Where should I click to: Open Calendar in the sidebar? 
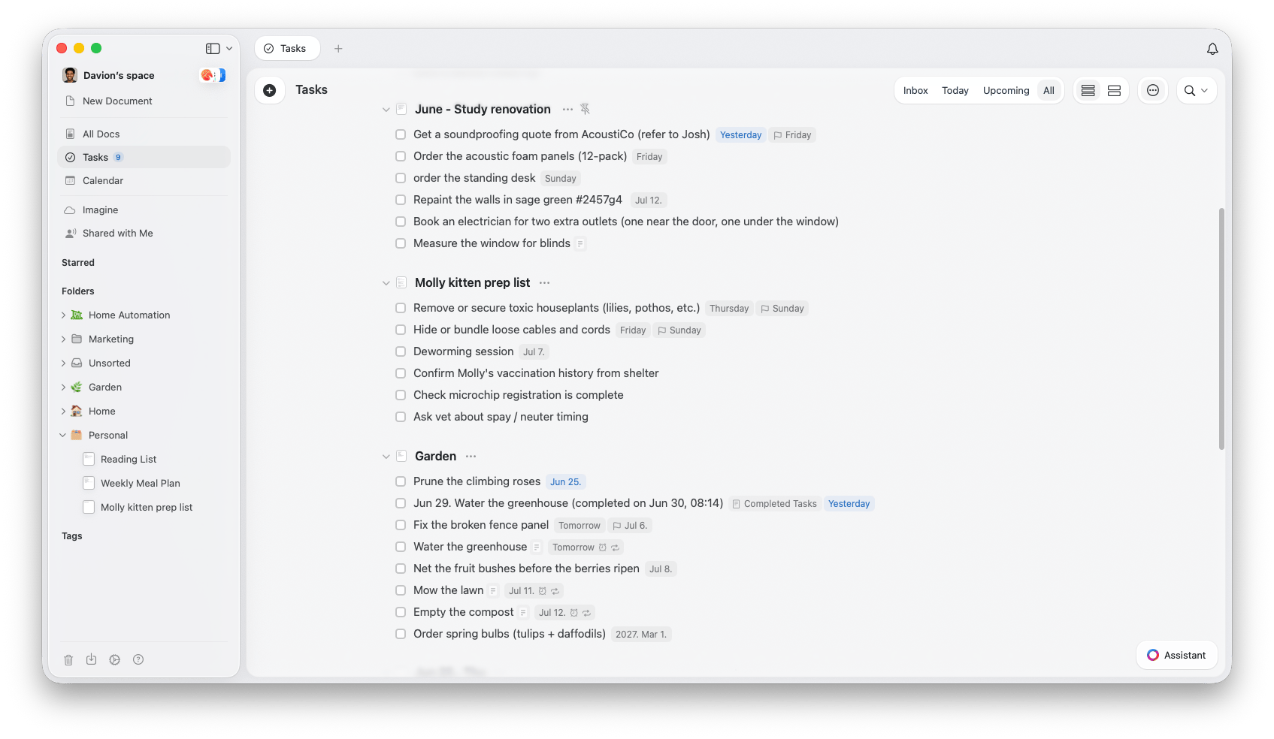point(144,181)
